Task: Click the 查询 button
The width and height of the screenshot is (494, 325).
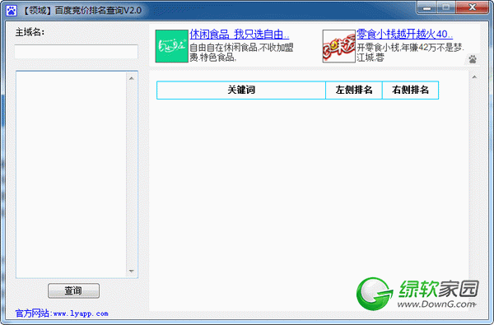Action: (73, 290)
